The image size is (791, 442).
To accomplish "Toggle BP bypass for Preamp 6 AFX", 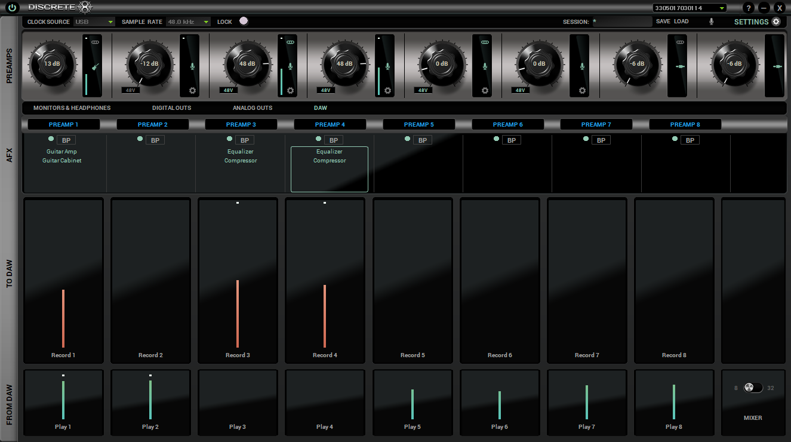I will pos(511,140).
